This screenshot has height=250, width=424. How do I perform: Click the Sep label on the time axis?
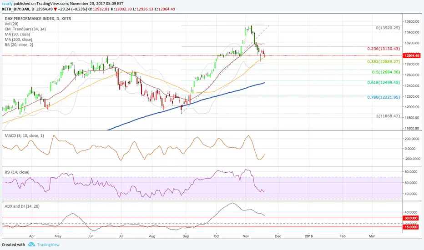point(186,236)
